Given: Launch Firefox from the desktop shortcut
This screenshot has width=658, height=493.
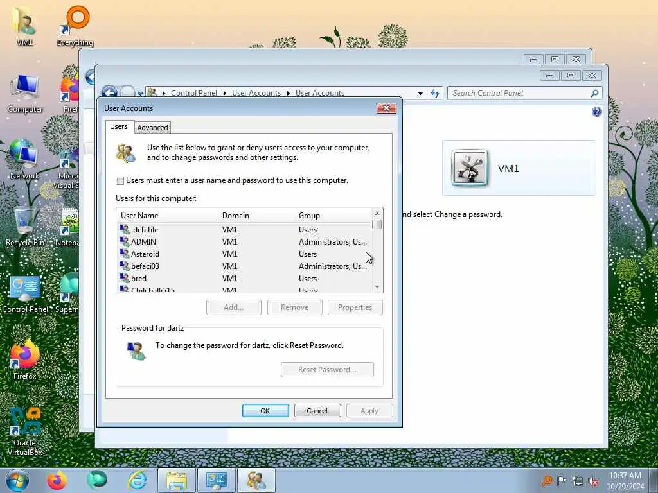Looking at the screenshot, I should (25, 361).
